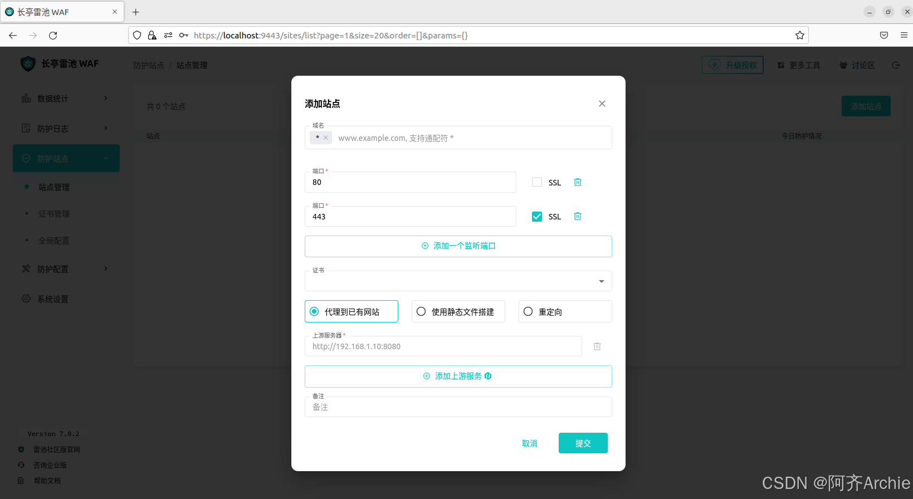Expand 防护配置 sidebar menu
The height and width of the screenshot is (499, 913).
(x=66, y=269)
